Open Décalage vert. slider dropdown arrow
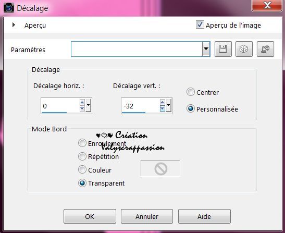This screenshot has height=233, width=285. point(169,105)
